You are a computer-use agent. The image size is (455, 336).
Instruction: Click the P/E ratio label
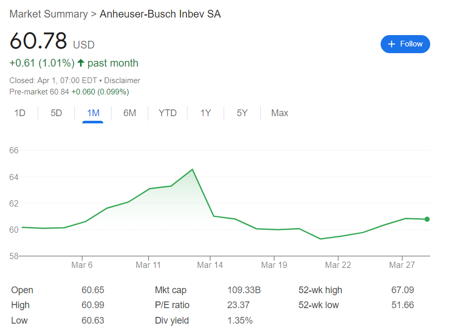(172, 305)
